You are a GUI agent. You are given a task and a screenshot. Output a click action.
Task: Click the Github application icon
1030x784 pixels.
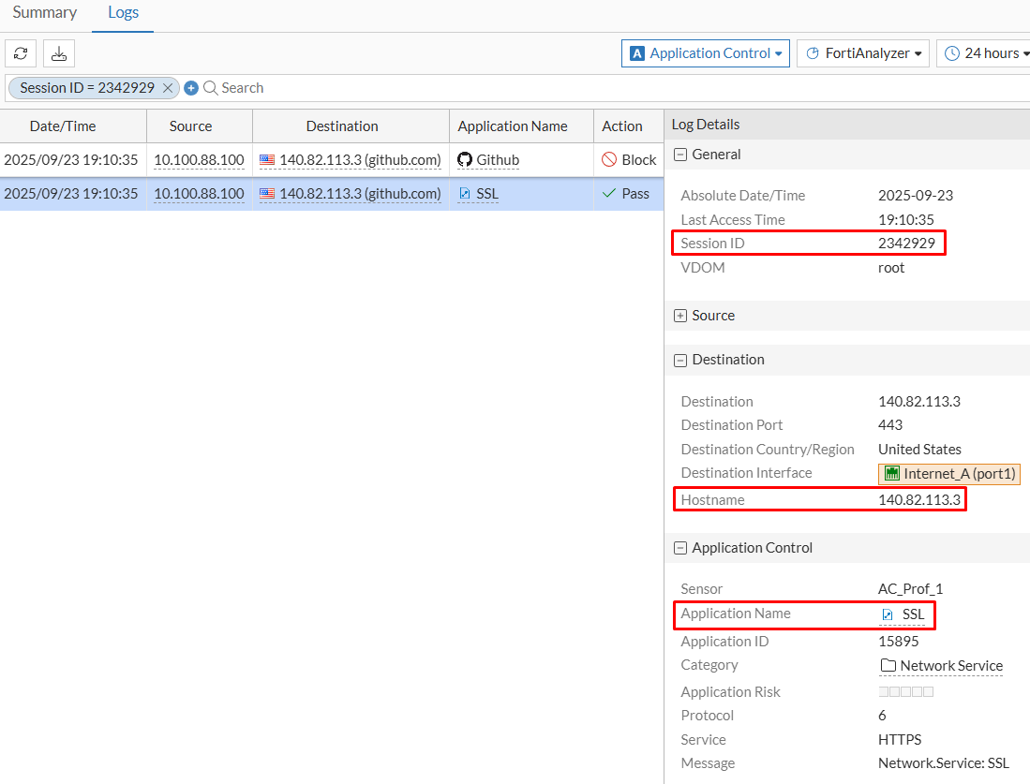click(464, 159)
